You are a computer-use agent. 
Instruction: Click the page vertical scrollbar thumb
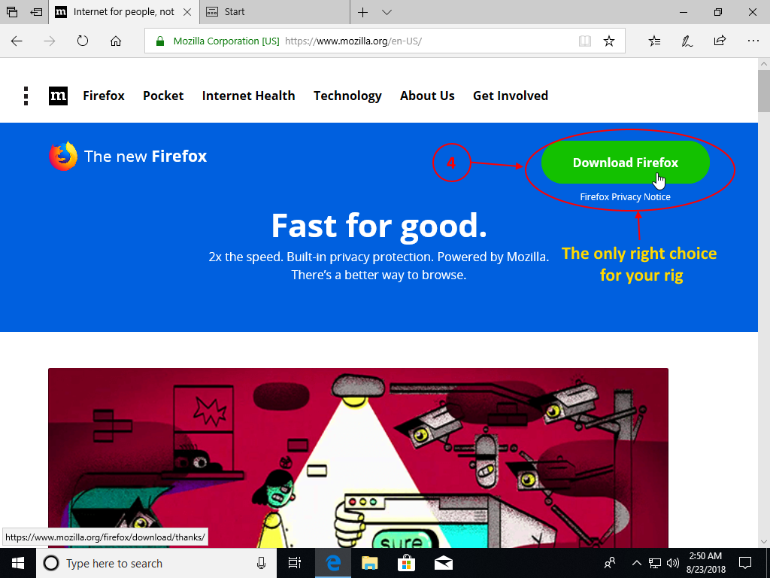tap(764, 91)
